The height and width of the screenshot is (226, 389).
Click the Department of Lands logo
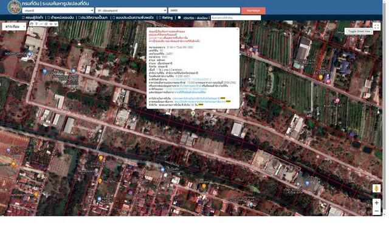pyautogui.click(x=14, y=7)
